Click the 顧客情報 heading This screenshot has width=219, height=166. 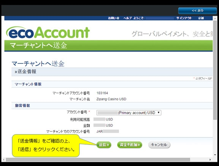[22, 106]
